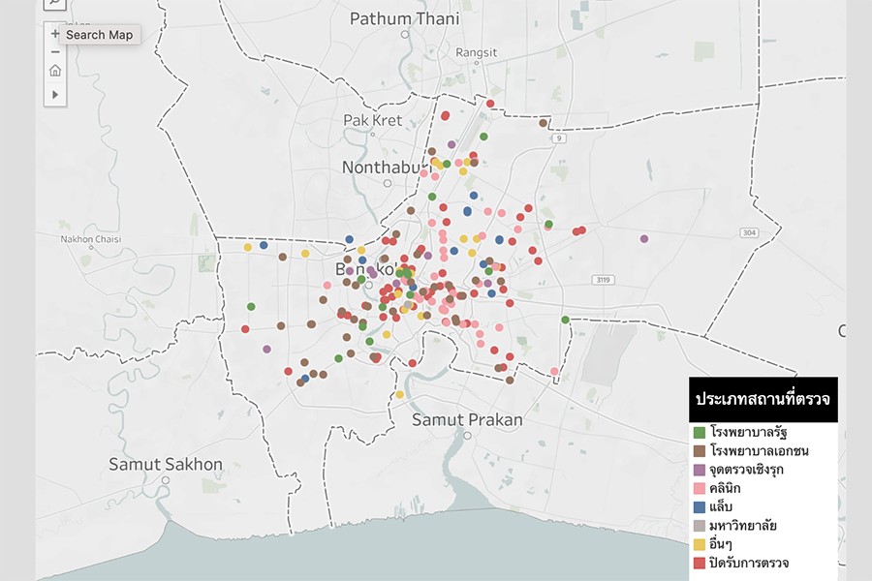
Task: Expand the map tools arrow flyout
Action: [x=55, y=94]
